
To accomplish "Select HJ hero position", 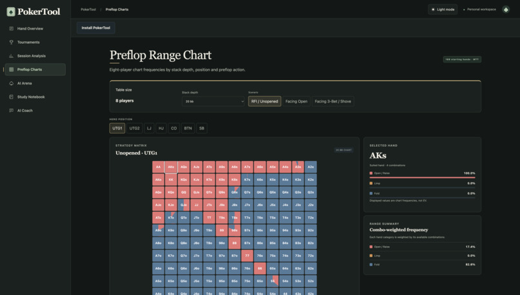I will (x=161, y=128).
